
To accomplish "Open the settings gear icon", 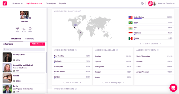I will point(142,3).
